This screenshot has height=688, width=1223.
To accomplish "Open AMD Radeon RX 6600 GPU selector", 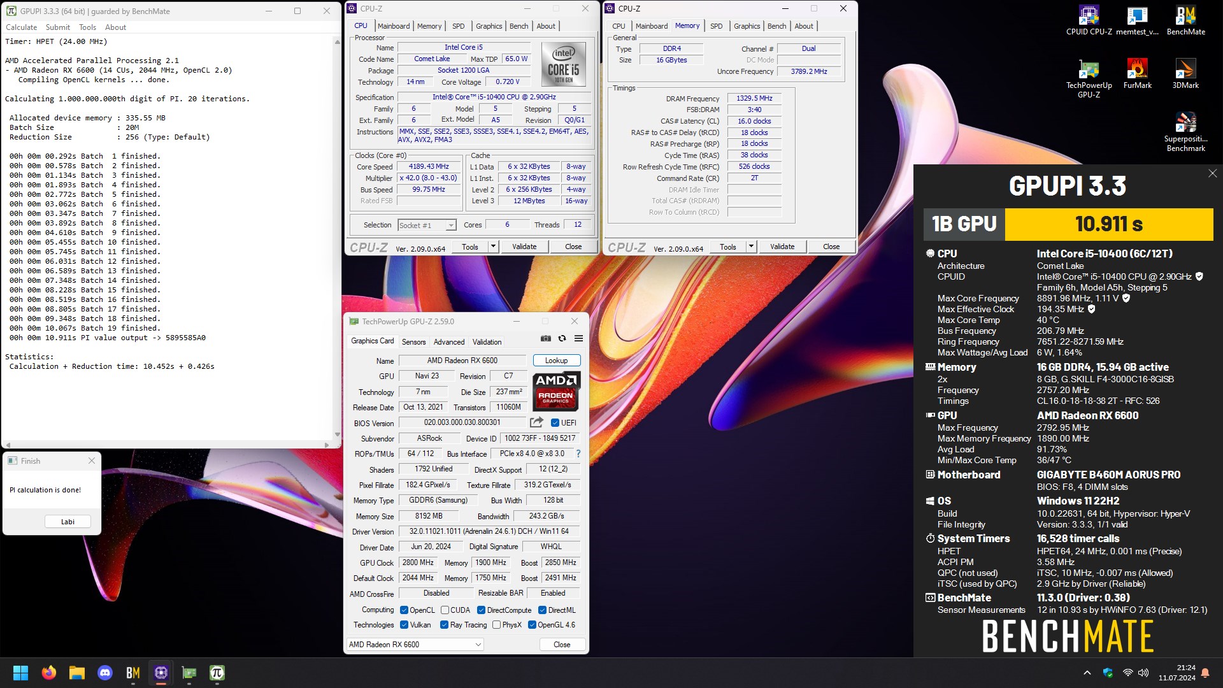I will [x=415, y=645].
